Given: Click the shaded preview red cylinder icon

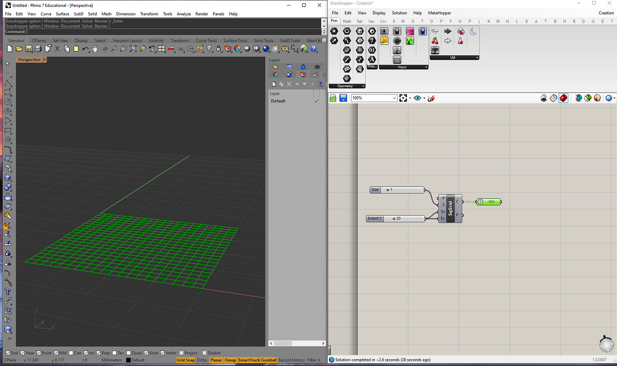Looking at the screenshot, I should click(563, 98).
